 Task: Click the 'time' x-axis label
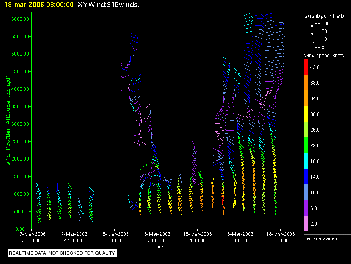point(158,247)
